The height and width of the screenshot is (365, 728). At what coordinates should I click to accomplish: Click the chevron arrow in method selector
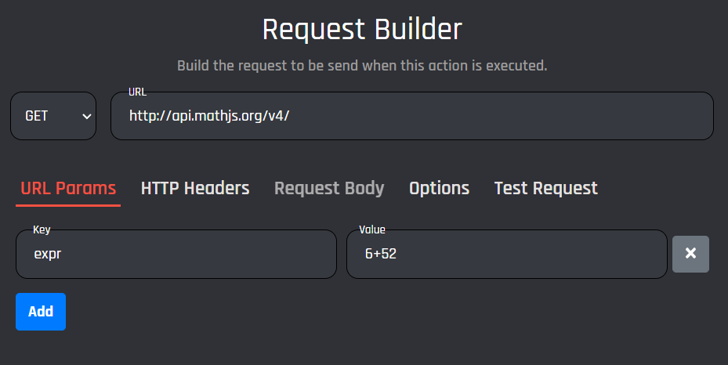click(x=86, y=116)
